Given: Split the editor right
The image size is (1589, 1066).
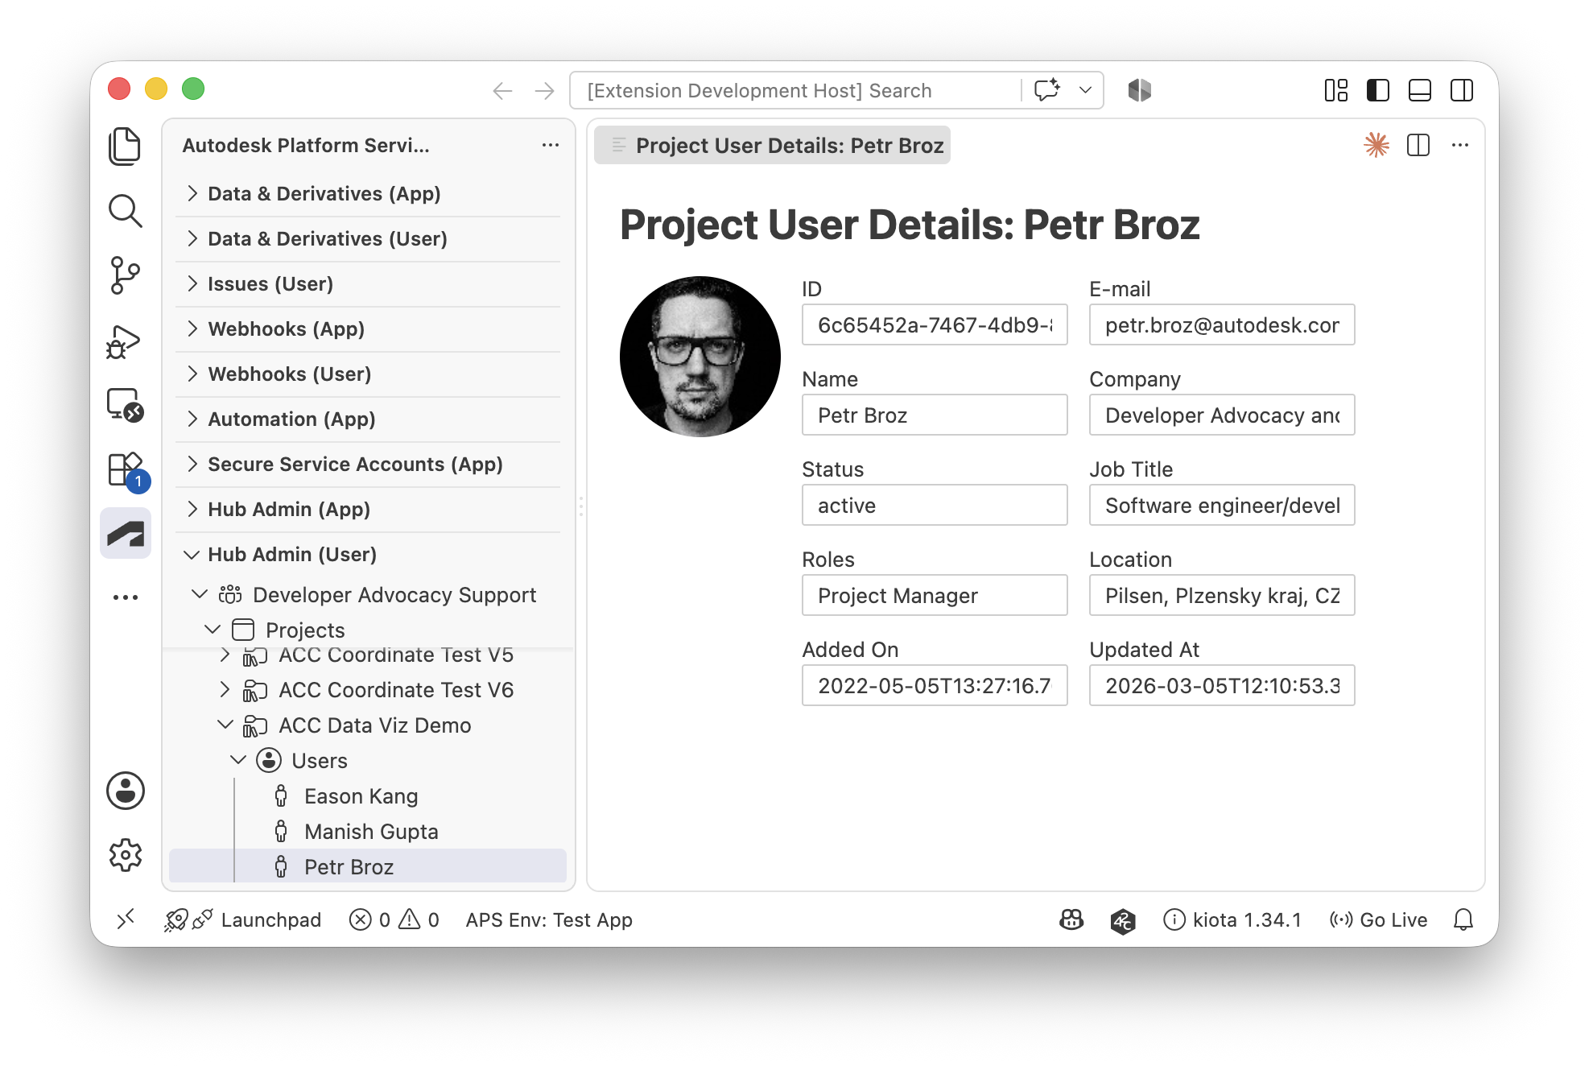Looking at the screenshot, I should 1418,145.
